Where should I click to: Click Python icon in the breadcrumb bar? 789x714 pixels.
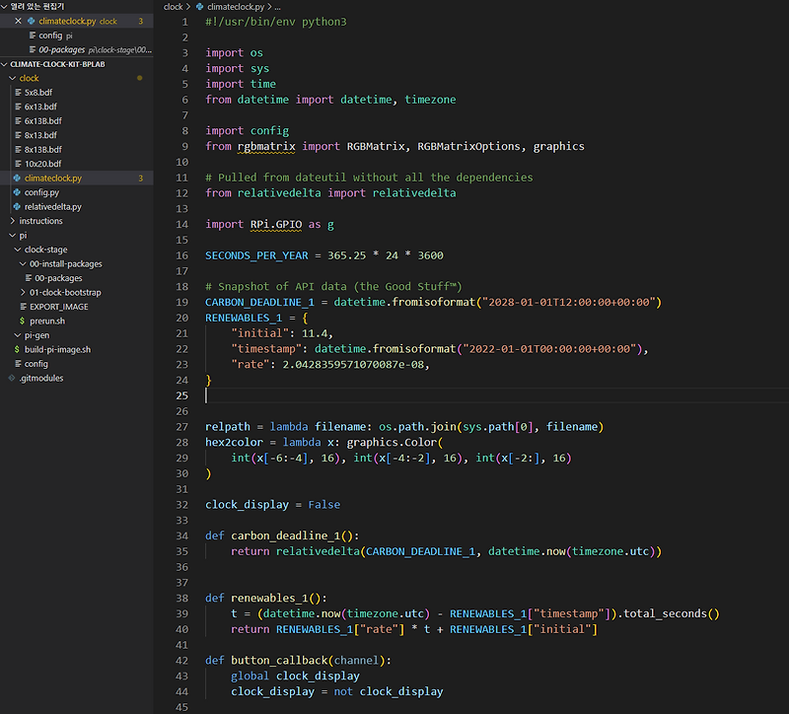201,7
